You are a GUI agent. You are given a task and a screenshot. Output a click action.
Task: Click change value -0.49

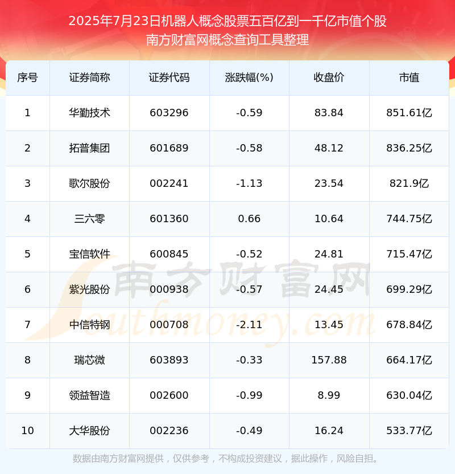249,431
